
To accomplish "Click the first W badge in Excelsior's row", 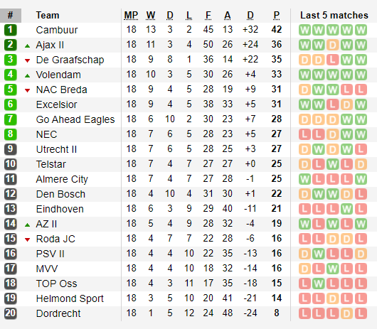I will (305, 104).
